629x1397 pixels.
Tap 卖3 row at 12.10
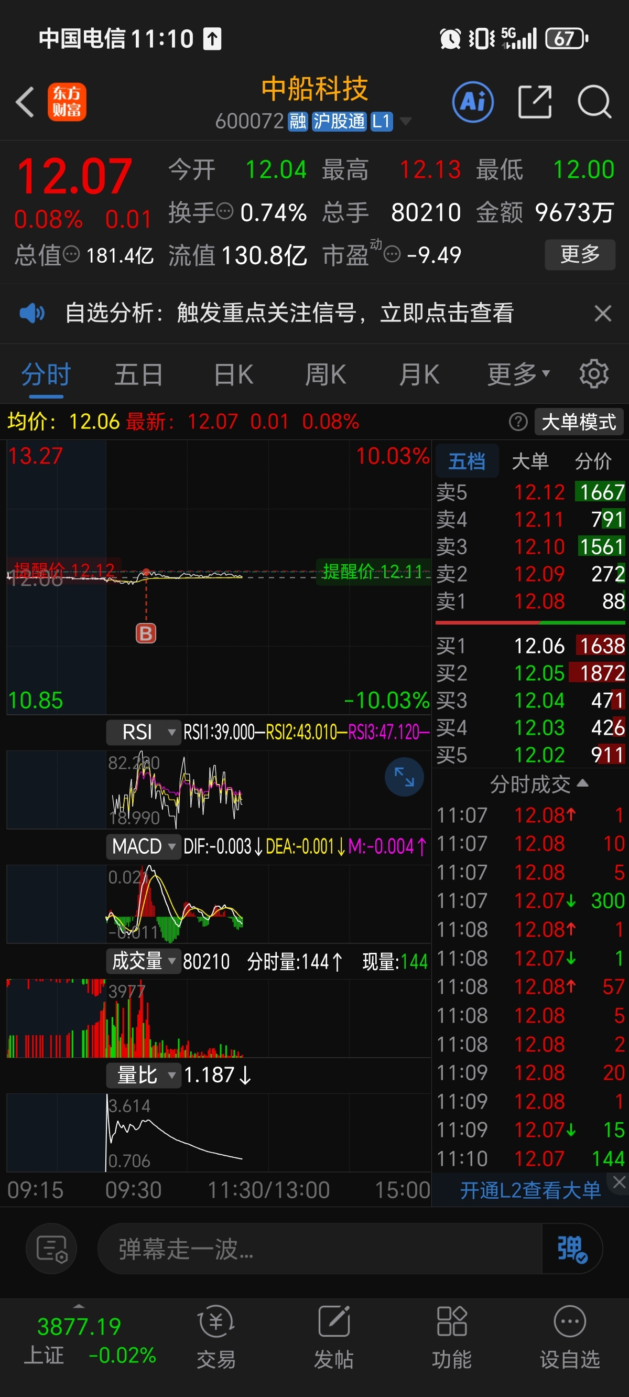[530, 546]
